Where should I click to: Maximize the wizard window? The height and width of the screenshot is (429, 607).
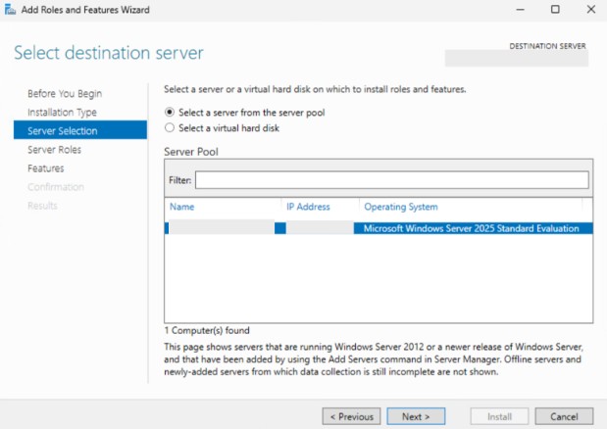coord(555,10)
